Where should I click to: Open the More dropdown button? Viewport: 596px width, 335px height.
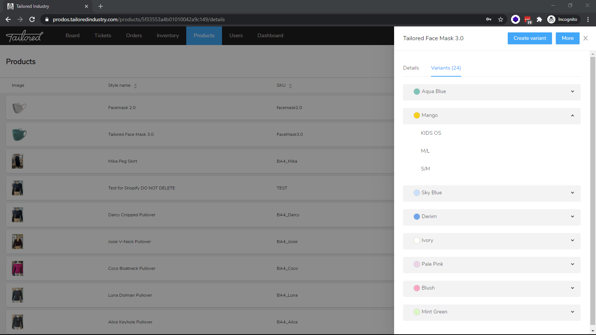click(567, 38)
